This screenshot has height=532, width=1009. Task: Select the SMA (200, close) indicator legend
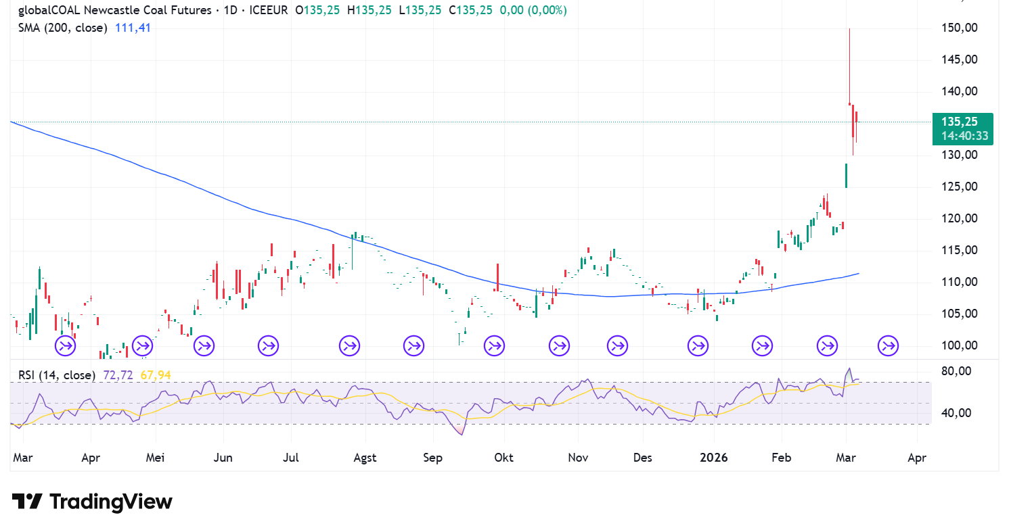click(62, 28)
